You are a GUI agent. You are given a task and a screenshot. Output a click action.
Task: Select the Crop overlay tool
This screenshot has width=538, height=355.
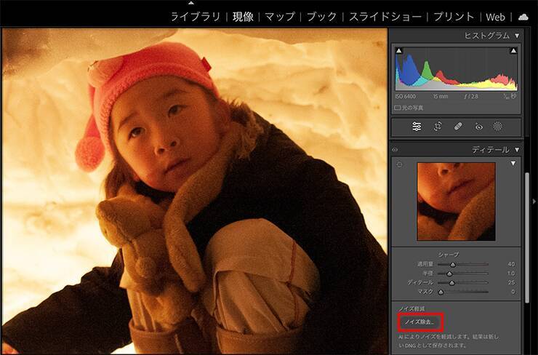point(438,127)
